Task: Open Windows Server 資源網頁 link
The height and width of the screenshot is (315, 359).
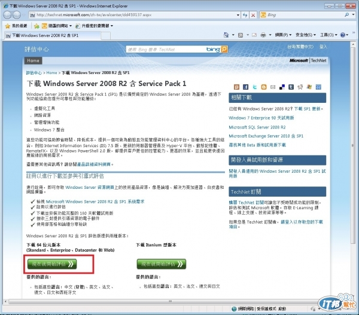Action: 90,187
